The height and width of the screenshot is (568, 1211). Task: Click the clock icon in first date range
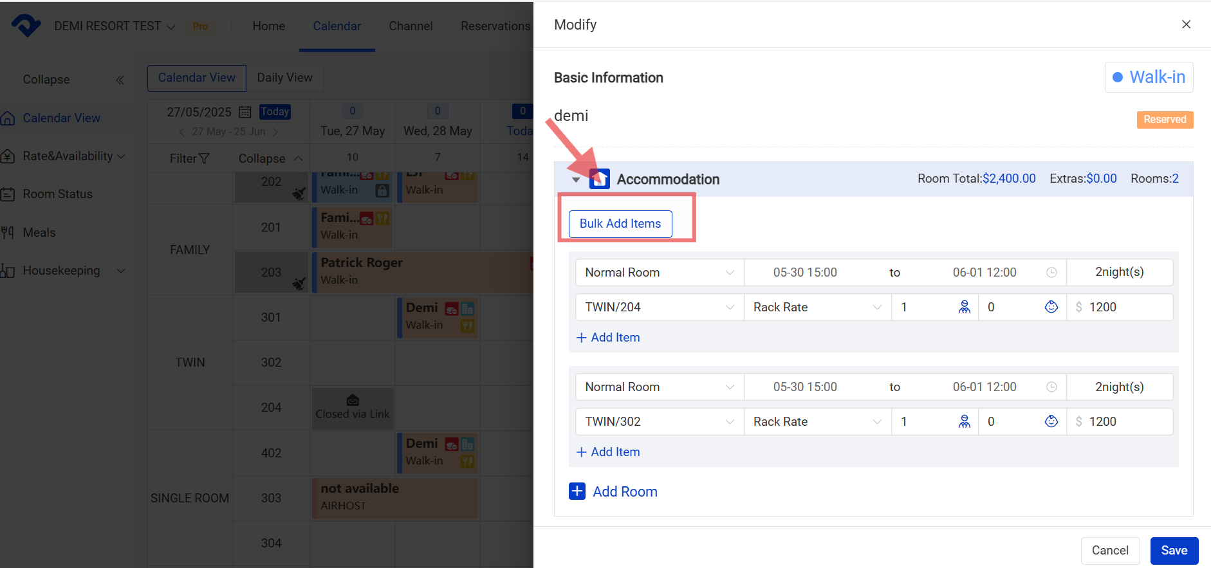1051,273
